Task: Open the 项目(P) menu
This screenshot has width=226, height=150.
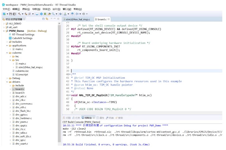Action: pos(46,9)
